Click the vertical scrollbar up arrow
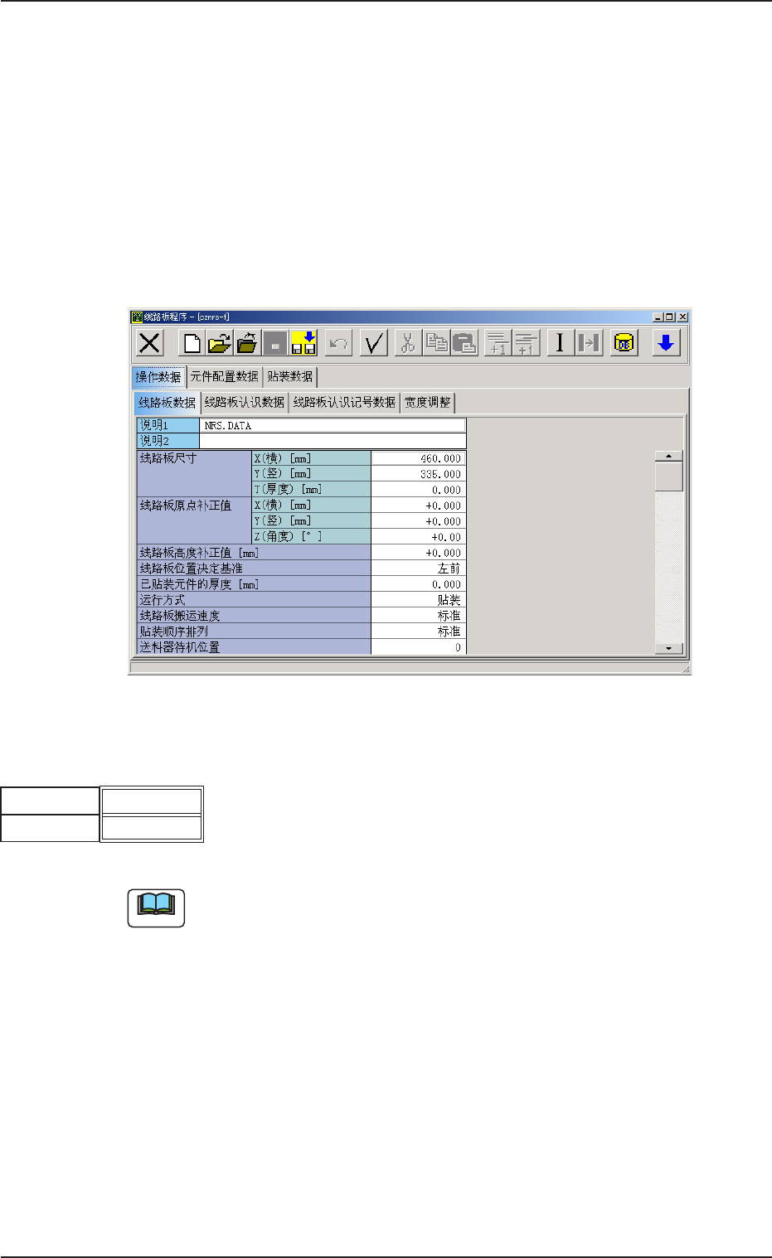 pyautogui.click(x=668, y=456)
